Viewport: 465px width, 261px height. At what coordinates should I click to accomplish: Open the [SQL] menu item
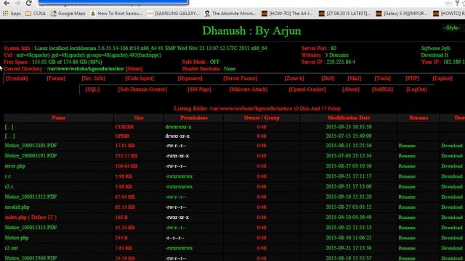coord(92,89)
